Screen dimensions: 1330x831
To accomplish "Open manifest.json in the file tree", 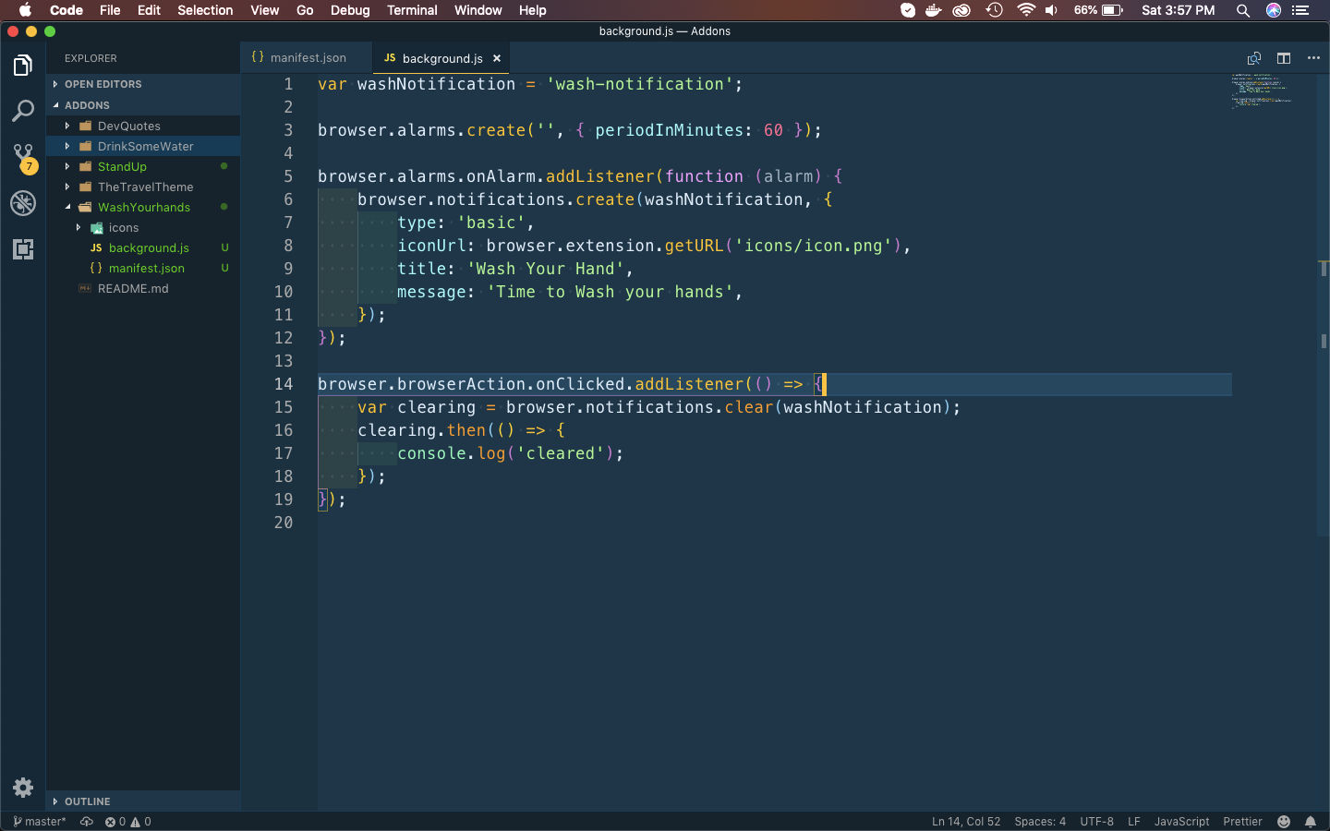I will [x=143, y=268].
